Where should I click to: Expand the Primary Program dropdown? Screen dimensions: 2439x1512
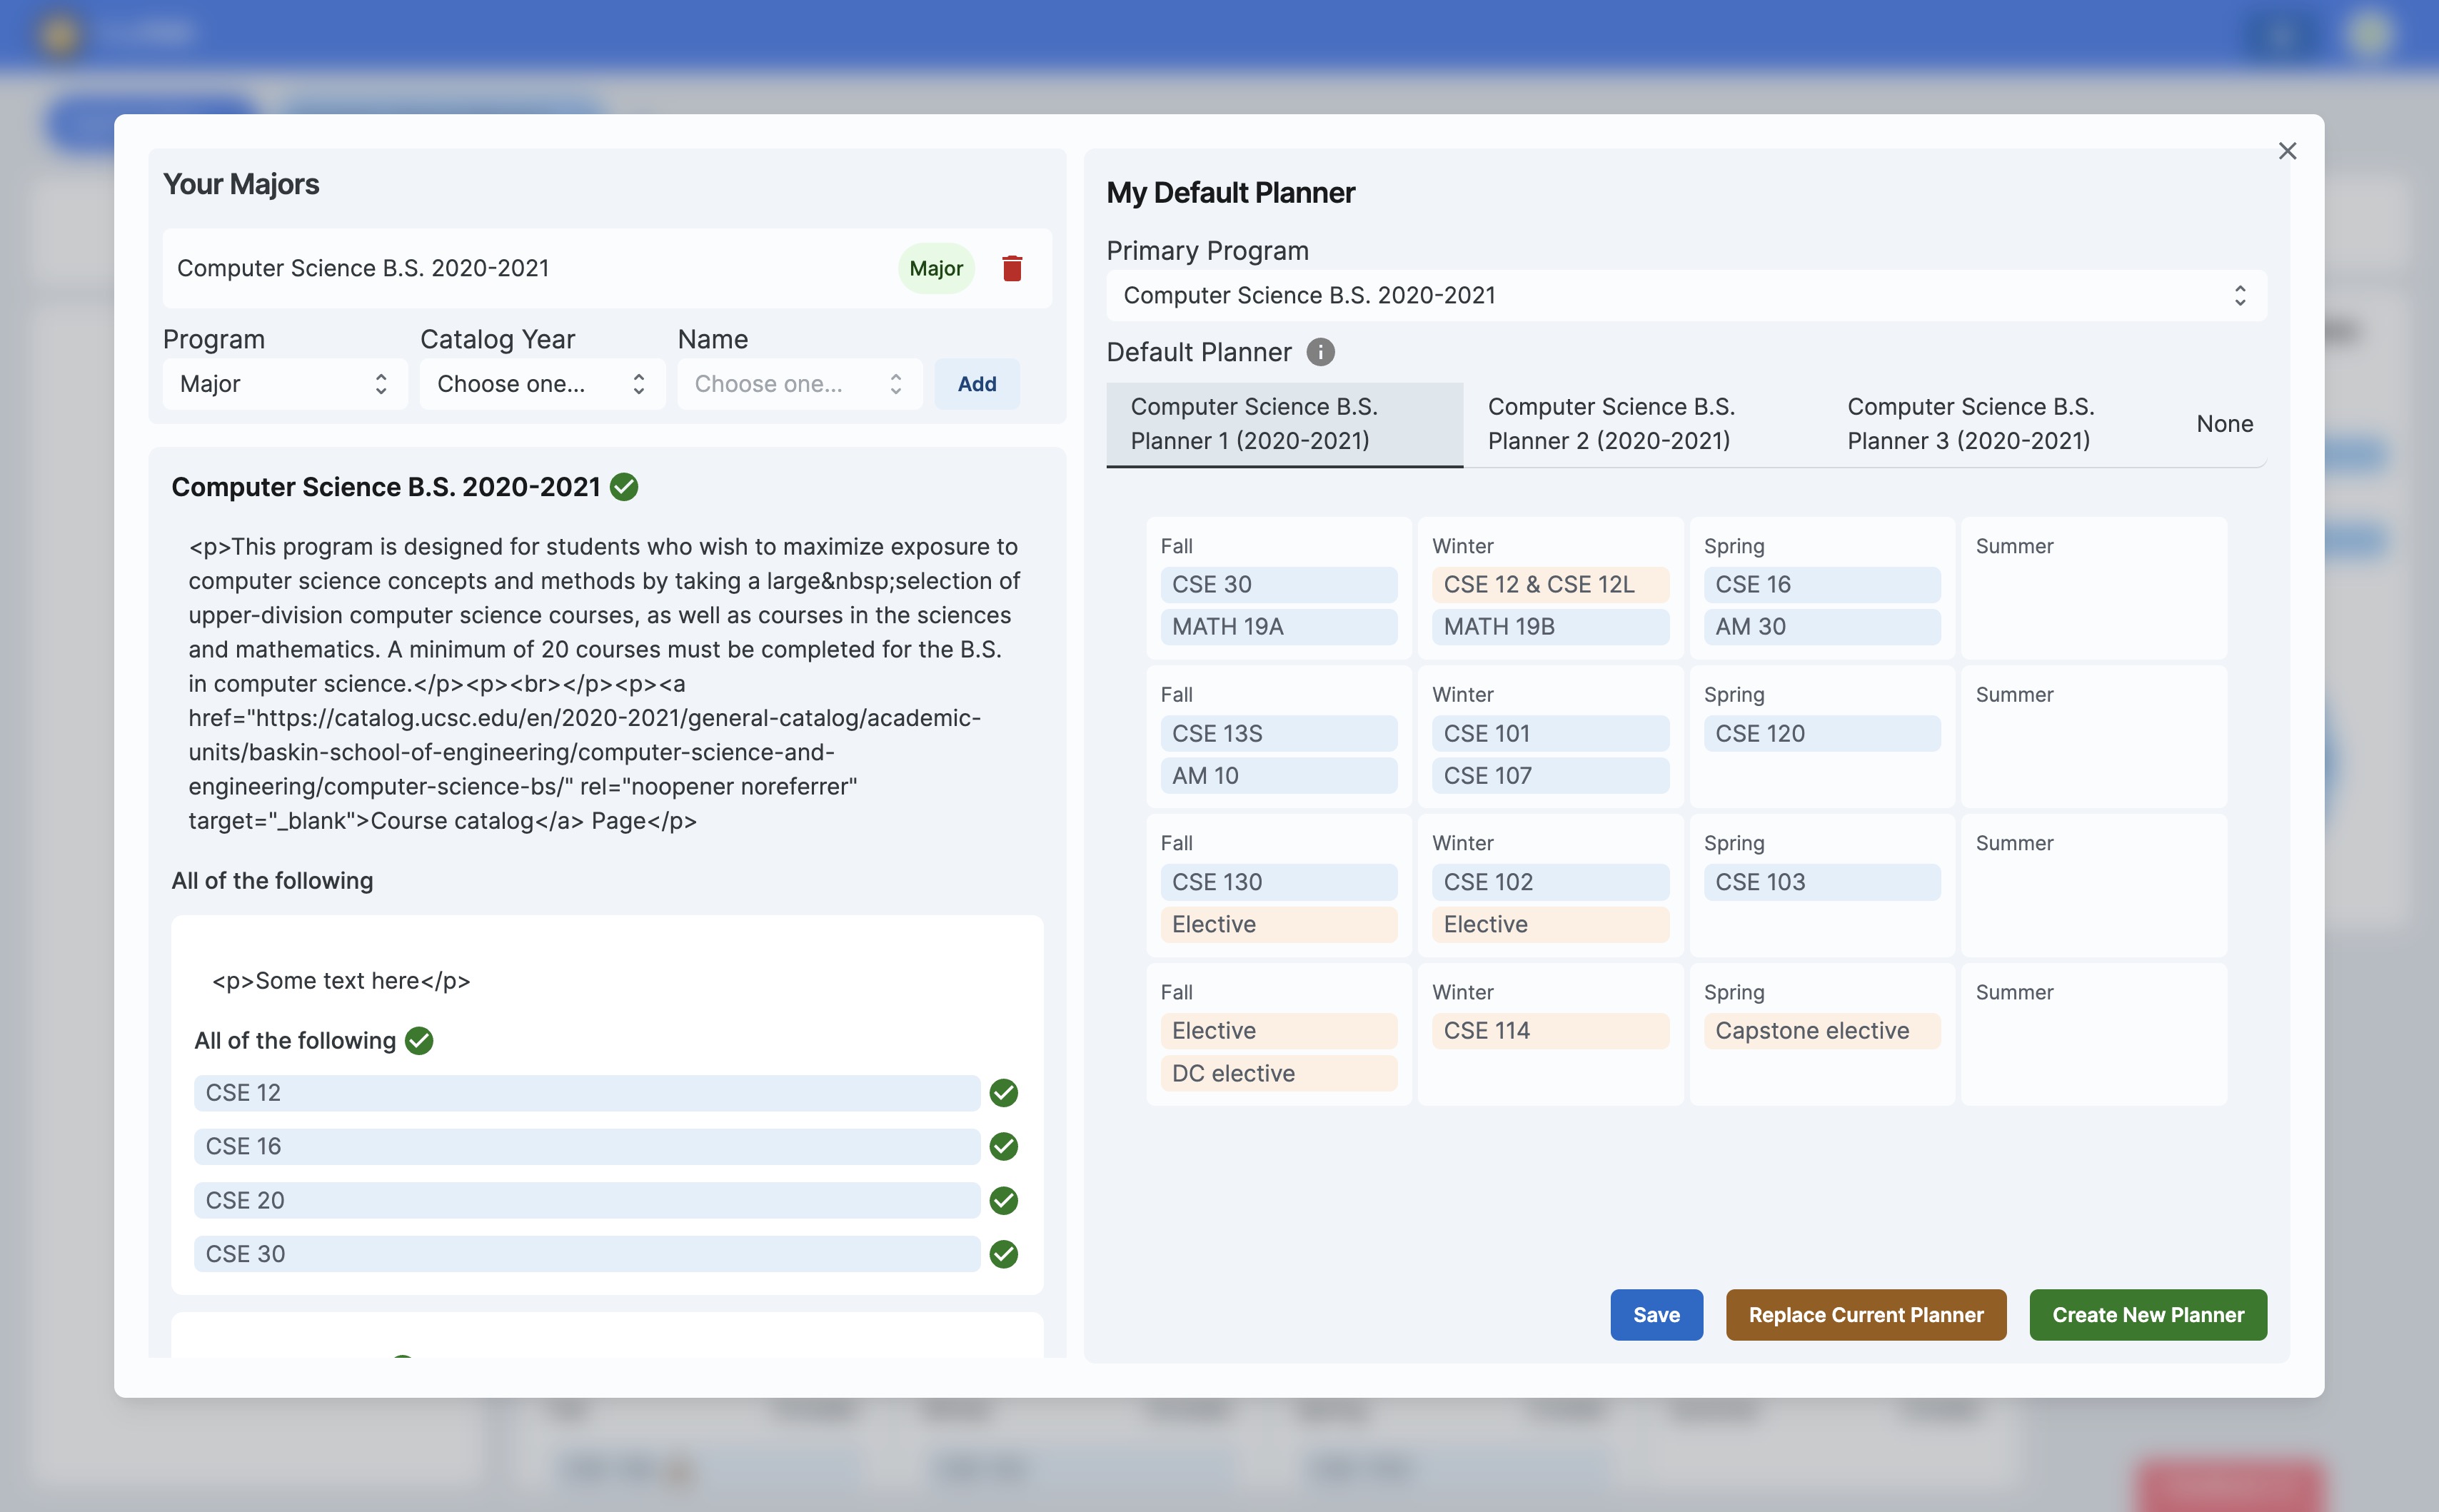1685,295
